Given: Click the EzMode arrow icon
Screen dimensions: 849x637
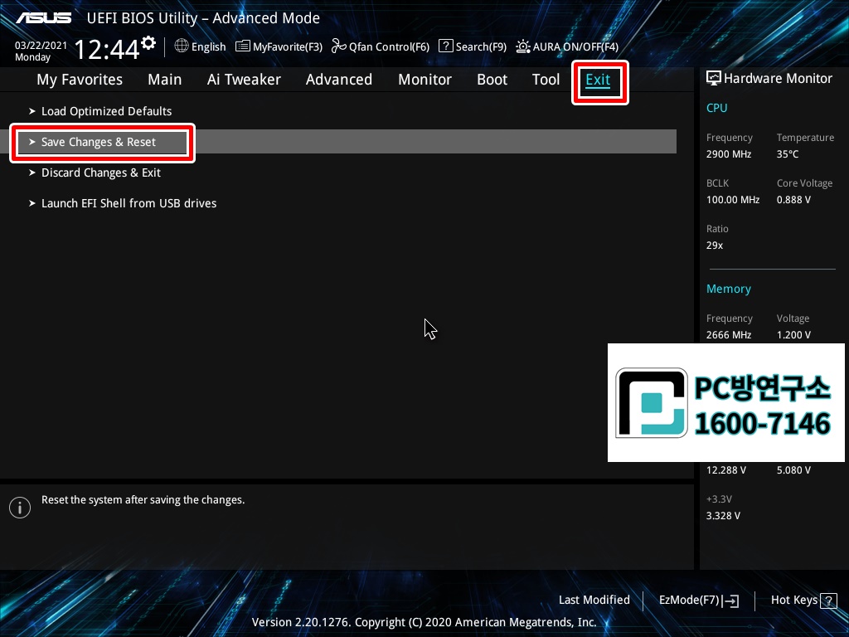Looking at the screenshot, I should click(x=730, y=601).
